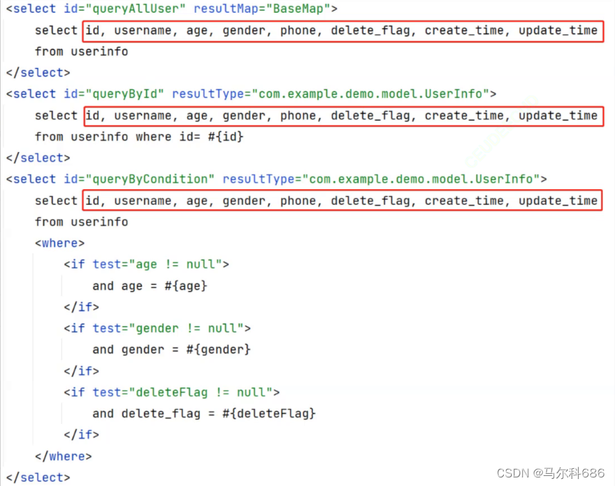The image size is (615, 486).
Task: Click the </if> tag closing the gender condition
Action: click(81, 371)
